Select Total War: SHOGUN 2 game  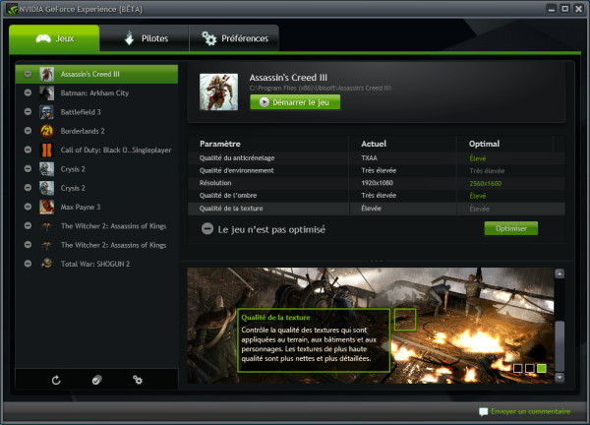pyautogui.click(x=96, y=264)
